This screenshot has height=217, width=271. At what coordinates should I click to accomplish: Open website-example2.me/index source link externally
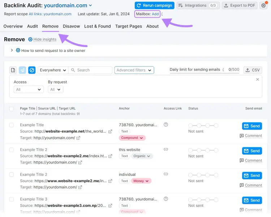point(110,156)
